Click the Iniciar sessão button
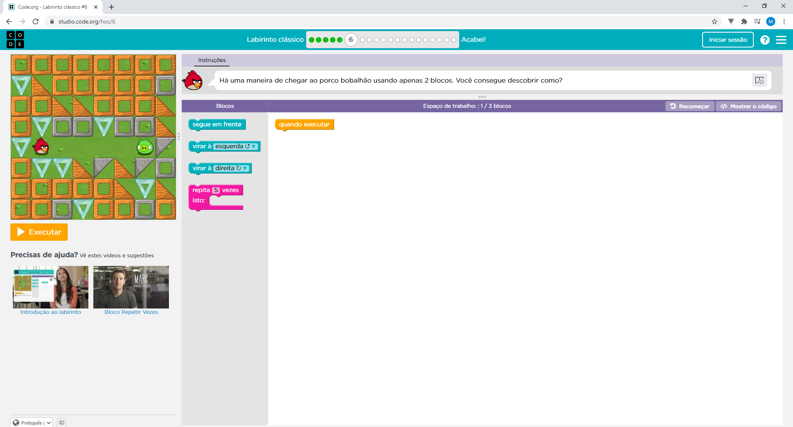The height and width of the screenshot is (427, 793). (x=728, y=40)
